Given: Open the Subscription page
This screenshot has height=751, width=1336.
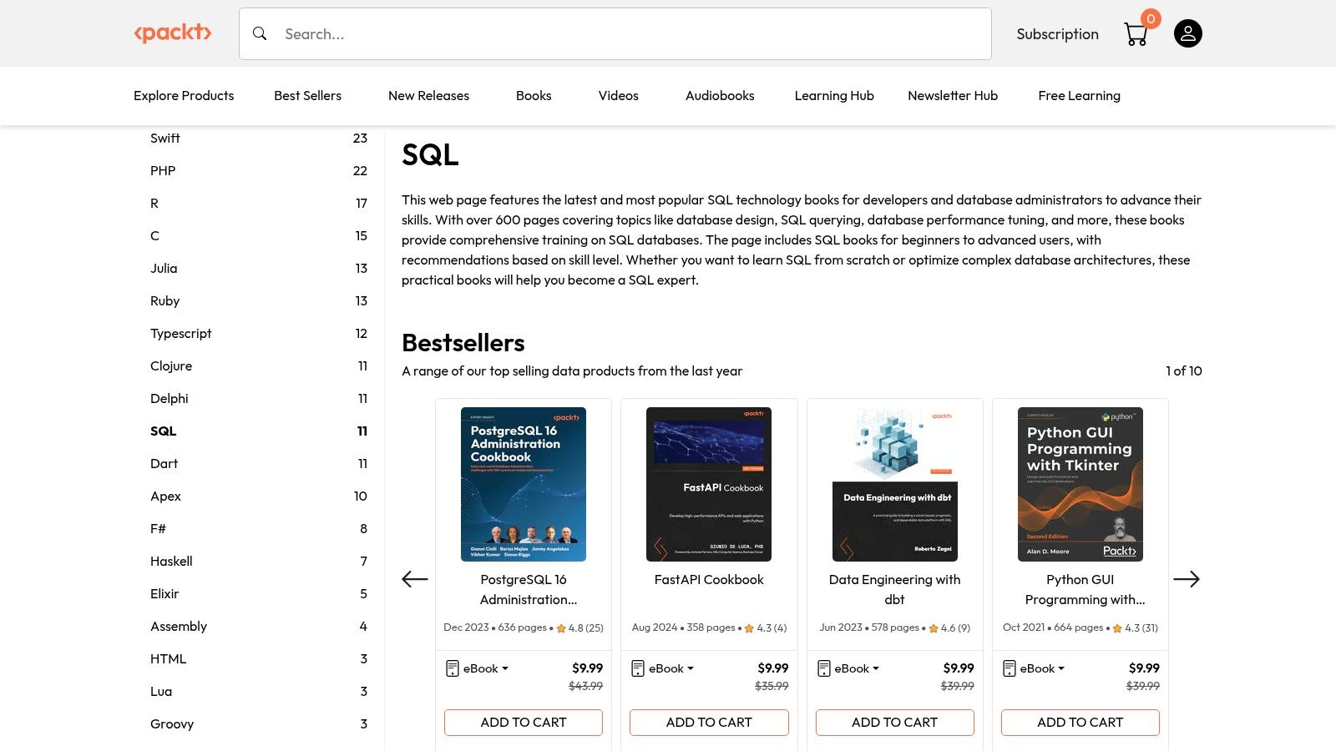Looking at the screenshot, I should [x=1057, y=33].
